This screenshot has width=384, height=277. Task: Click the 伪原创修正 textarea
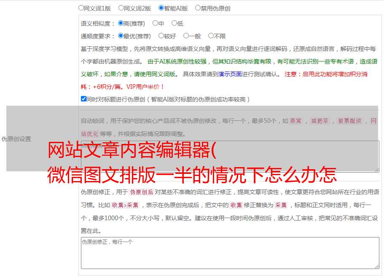point(230,253)
